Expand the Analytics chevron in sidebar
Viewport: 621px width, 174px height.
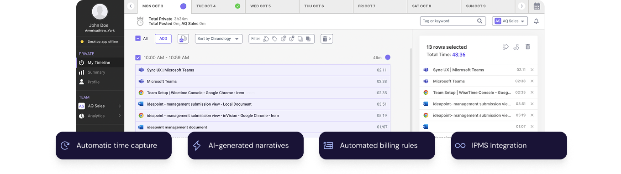pos(120,116)
